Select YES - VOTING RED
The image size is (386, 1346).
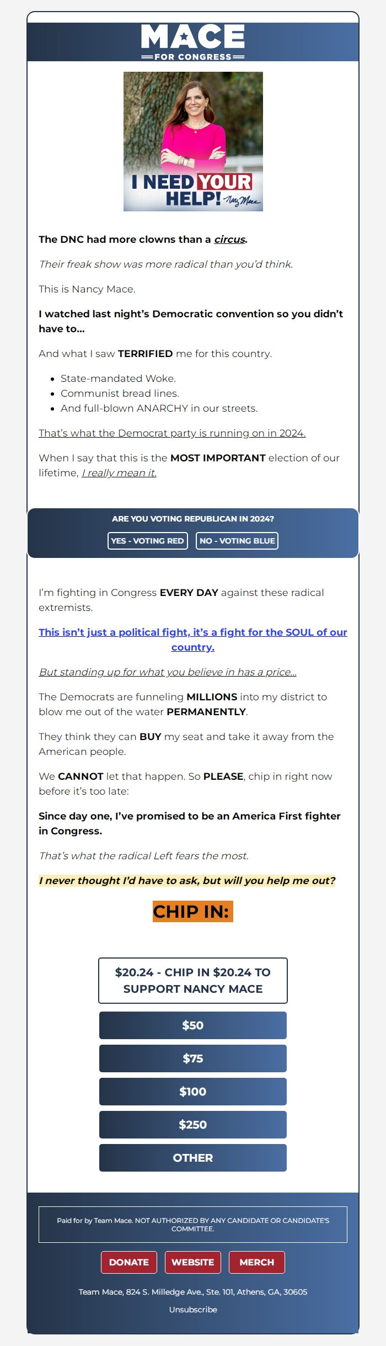coord(147,541)
